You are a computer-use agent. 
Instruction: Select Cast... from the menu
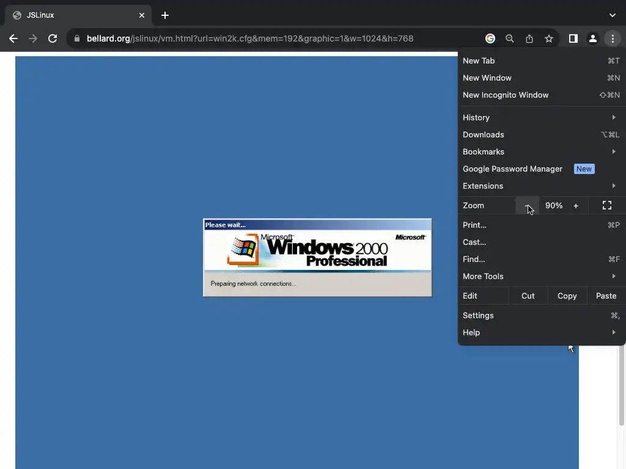(x=541, y=242)
